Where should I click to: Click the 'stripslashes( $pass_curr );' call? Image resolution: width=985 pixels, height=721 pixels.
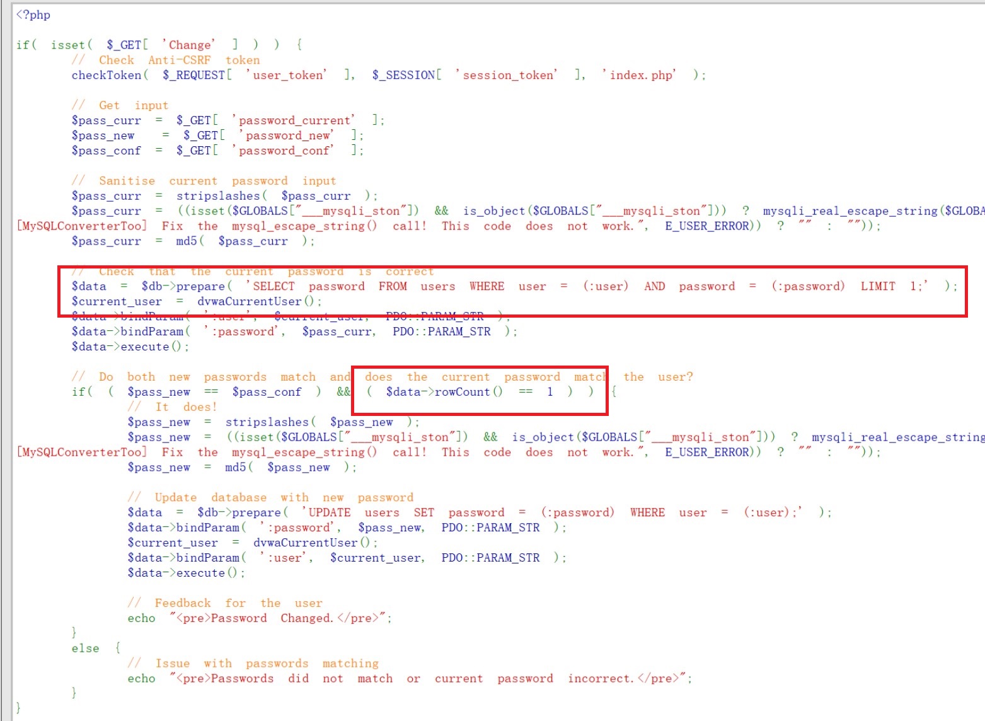coord(277,196)
